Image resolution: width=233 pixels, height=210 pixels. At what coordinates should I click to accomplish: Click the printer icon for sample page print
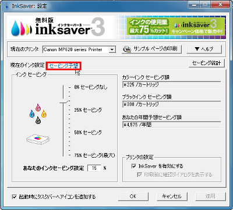point(127,49)
